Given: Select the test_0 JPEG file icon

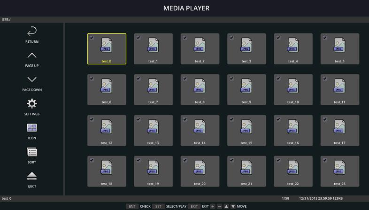Looking at the screenshot, I should [x=107, y=45].
